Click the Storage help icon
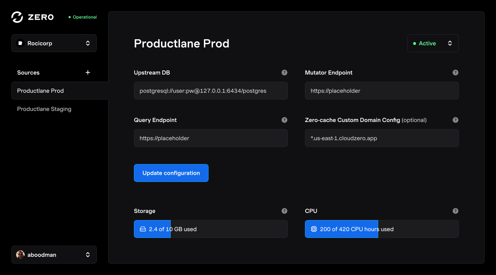The image size is (496, 275). [x=284, y=211]
